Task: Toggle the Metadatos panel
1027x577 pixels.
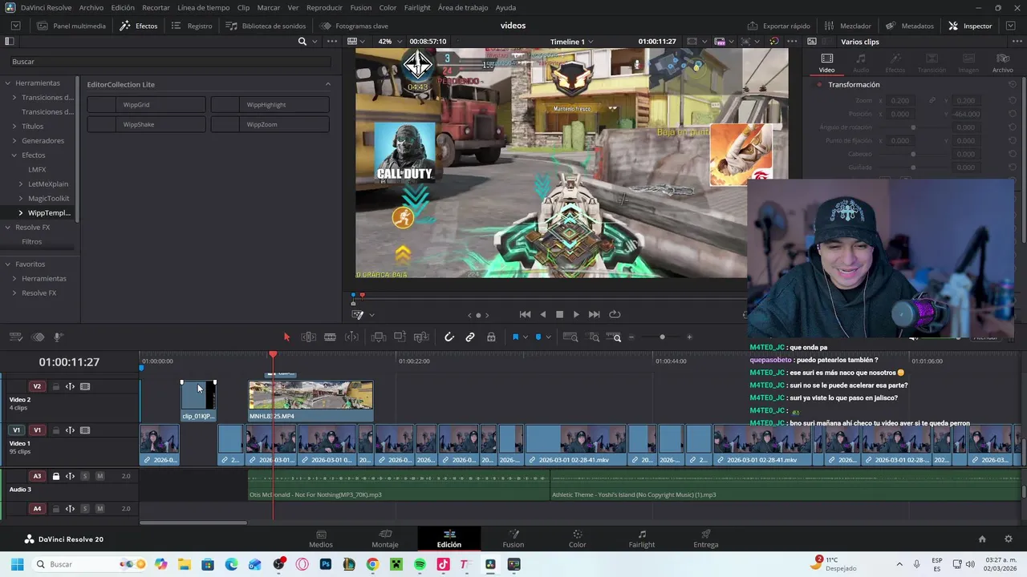Action: click(x=910, y=26)
